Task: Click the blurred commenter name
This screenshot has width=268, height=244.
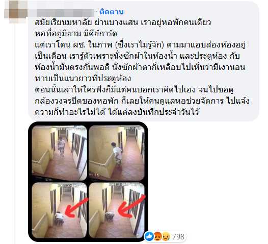Action: (61, 12)
